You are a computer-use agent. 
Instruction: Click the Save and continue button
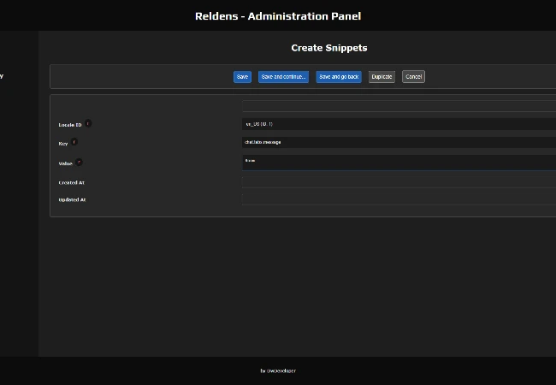283,77
